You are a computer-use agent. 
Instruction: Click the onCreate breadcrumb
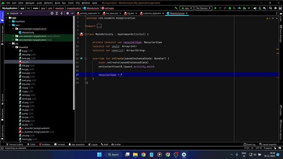coord(108,8)
